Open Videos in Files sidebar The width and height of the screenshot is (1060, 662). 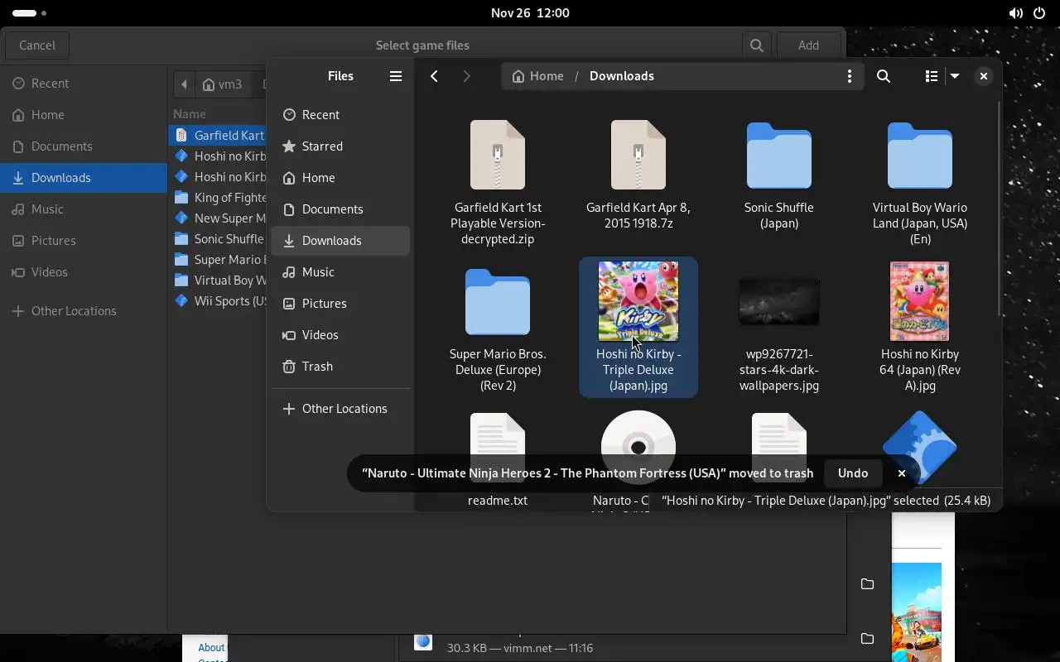[x=340, y=335]
